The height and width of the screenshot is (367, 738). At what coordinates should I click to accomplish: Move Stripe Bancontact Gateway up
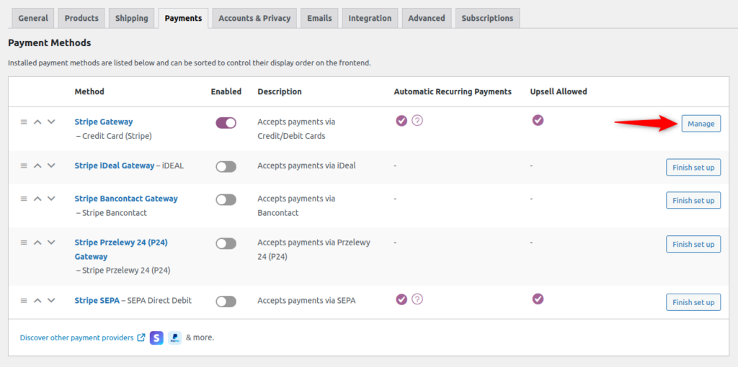(x=37, y=199)
